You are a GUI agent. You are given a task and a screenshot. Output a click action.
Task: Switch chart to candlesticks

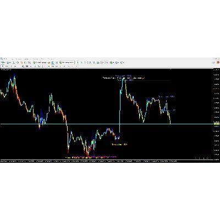(x=81, y=63)
